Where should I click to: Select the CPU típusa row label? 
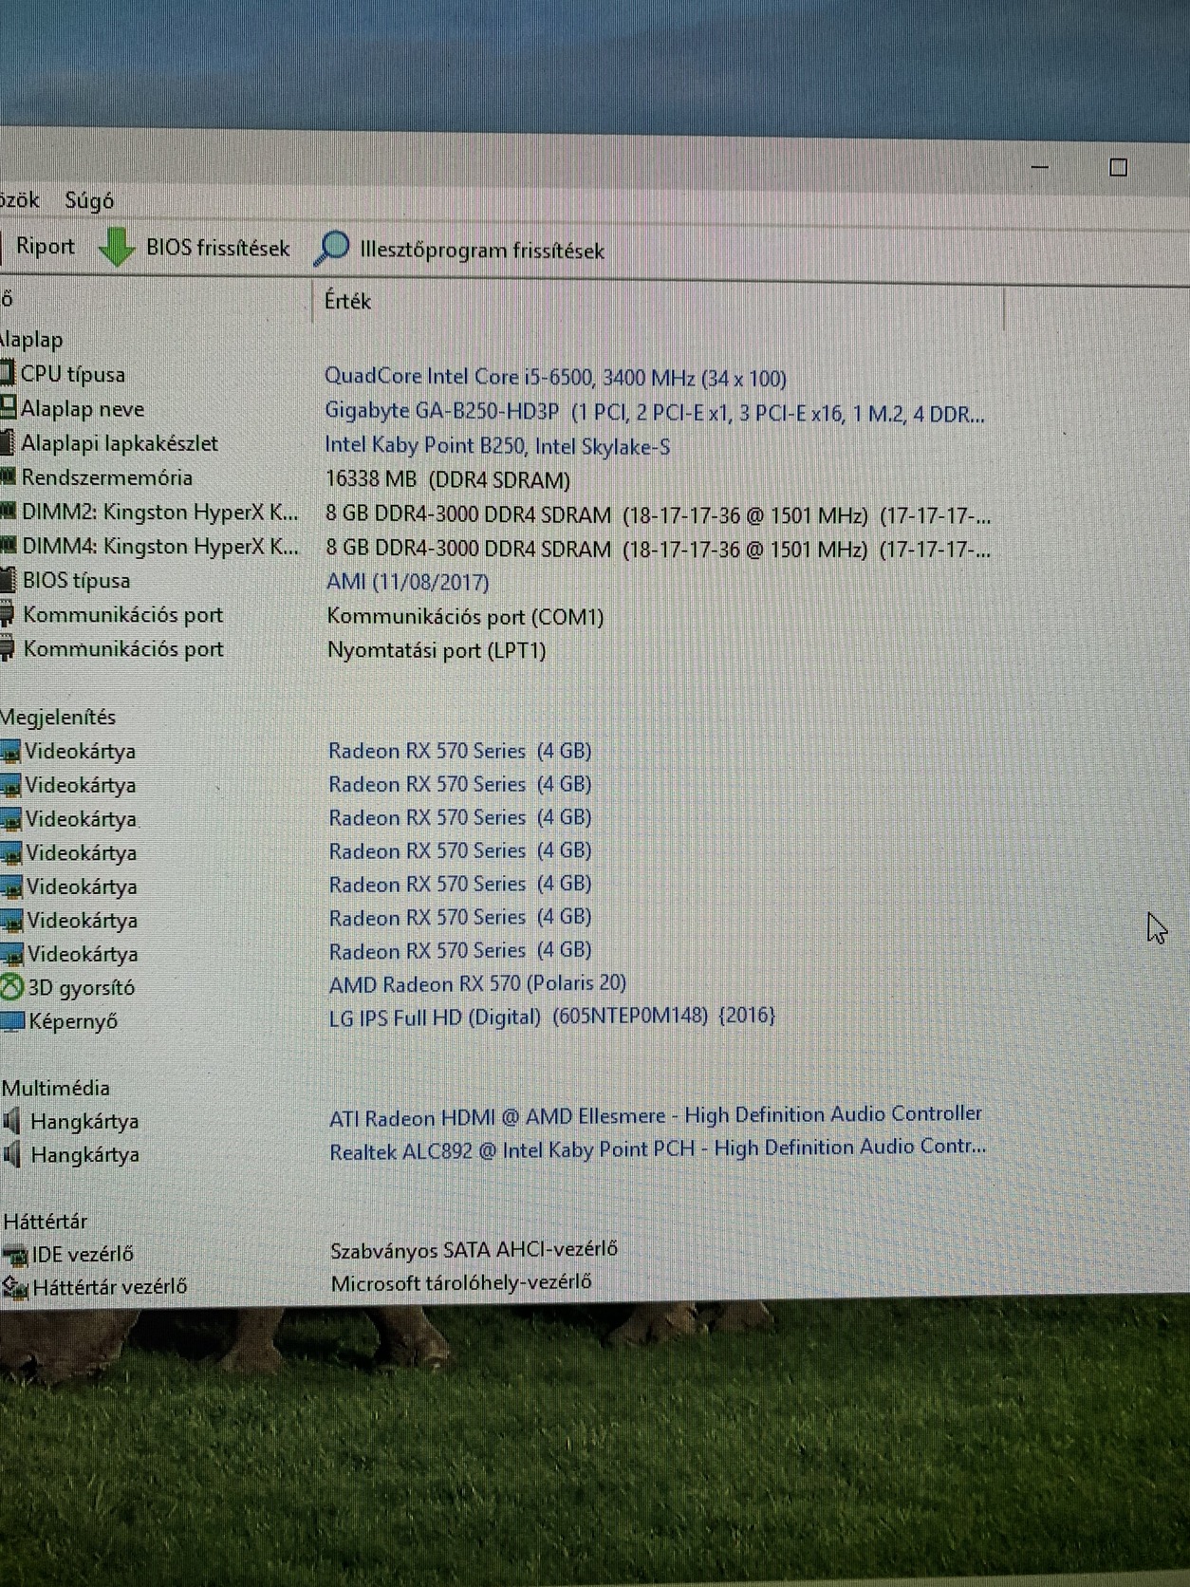73,374
